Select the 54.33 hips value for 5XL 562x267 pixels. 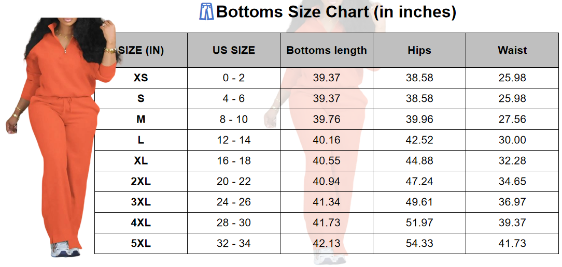419,244
